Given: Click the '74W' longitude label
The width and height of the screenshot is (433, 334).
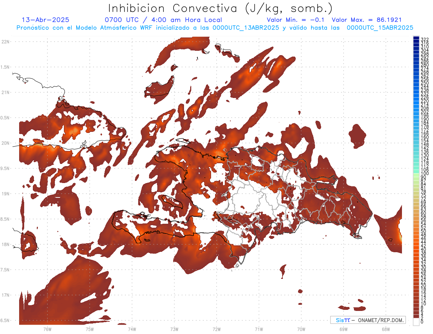Looking at the screenshot, I should [x=132, y=329].
